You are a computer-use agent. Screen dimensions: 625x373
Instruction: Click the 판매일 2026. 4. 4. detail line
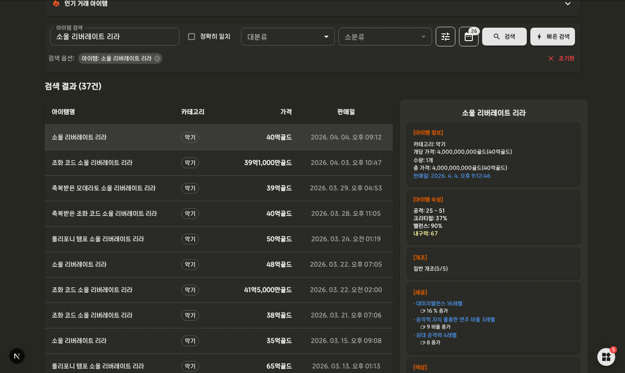(x=452, y=176)
